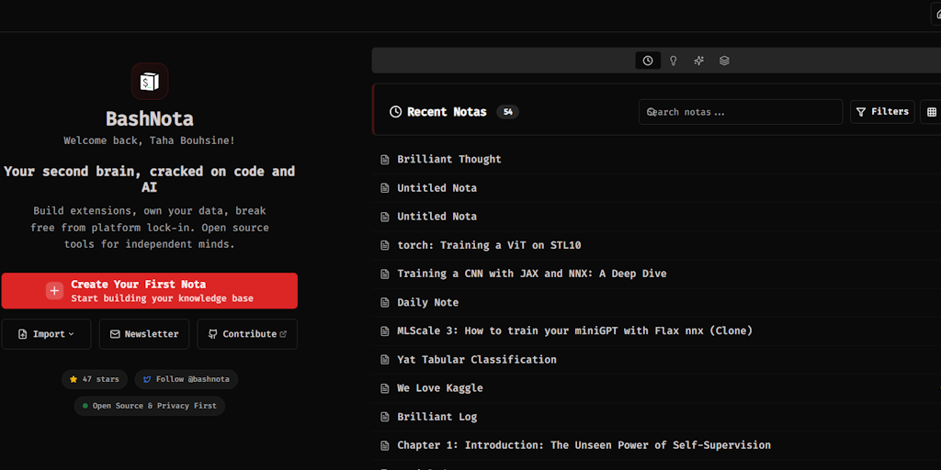Open MLScale 3 miniGPT Flax nnx (Clone)
This screenshot has height=470, width=941.
[x=575, y=330]
